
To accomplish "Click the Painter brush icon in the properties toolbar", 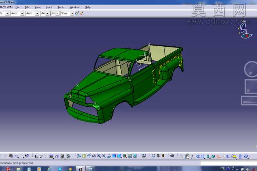I will 77,13.
